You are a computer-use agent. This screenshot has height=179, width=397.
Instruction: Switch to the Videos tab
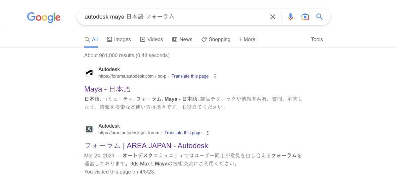[152, 39]
